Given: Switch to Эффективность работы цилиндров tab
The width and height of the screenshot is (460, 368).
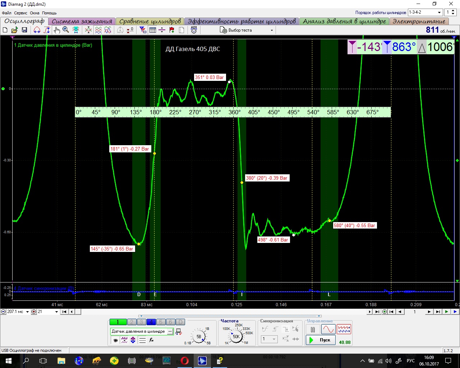Looking at the screenshot, I should coord(241,21).
